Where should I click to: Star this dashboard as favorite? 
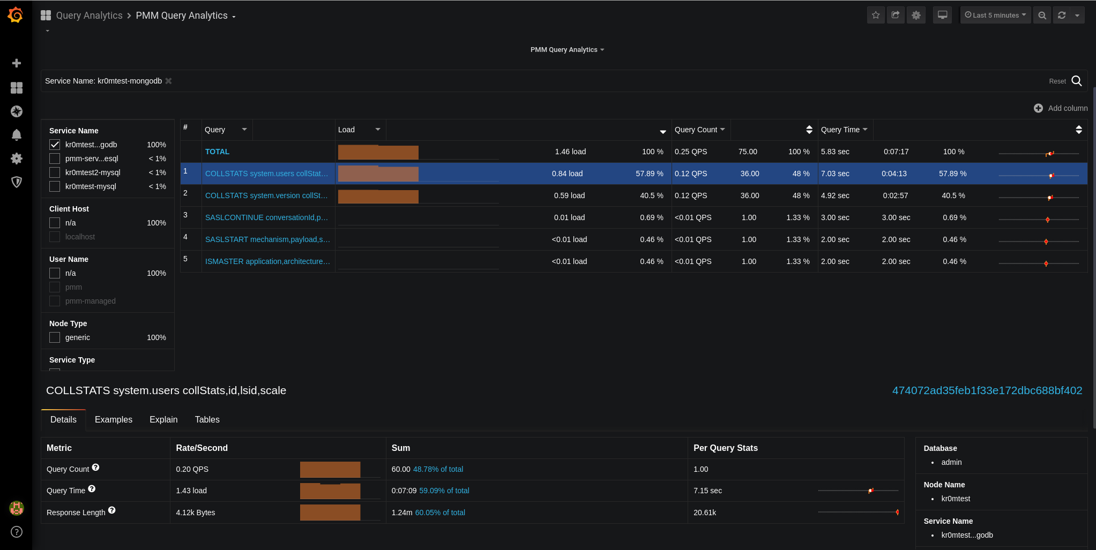(x=876, y=15)
